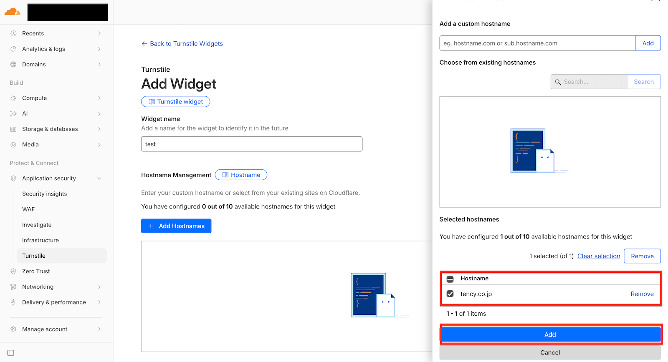Open the WAF menu item

(28, 209)
